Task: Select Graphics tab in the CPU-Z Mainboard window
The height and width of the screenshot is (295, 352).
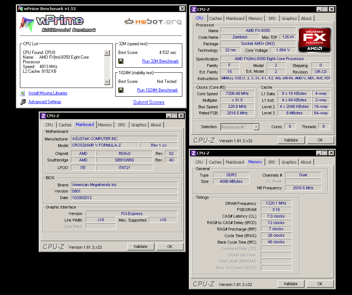Action: 139,125
